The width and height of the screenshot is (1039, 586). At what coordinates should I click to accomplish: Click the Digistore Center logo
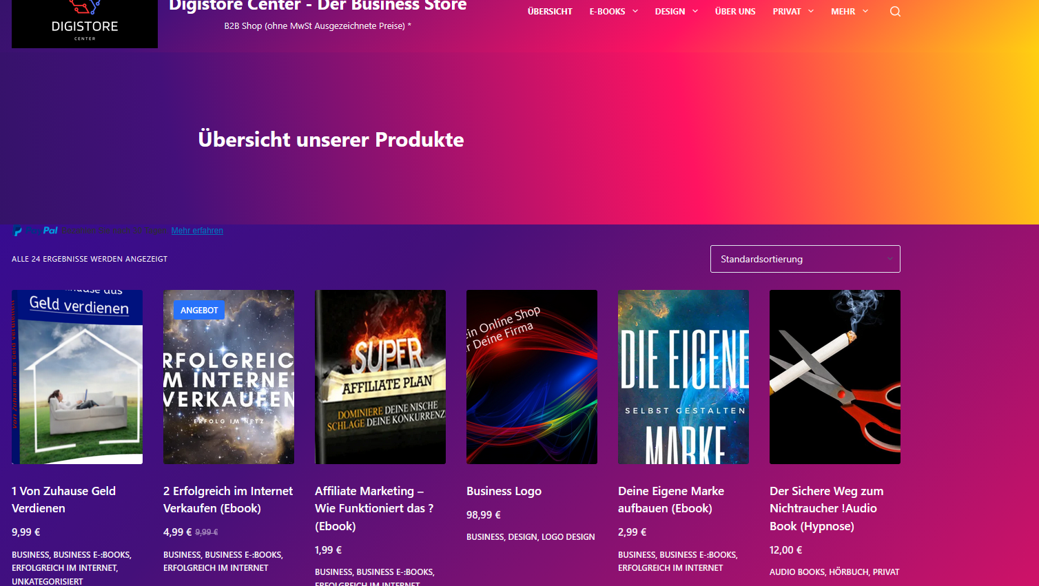(85, 23)
